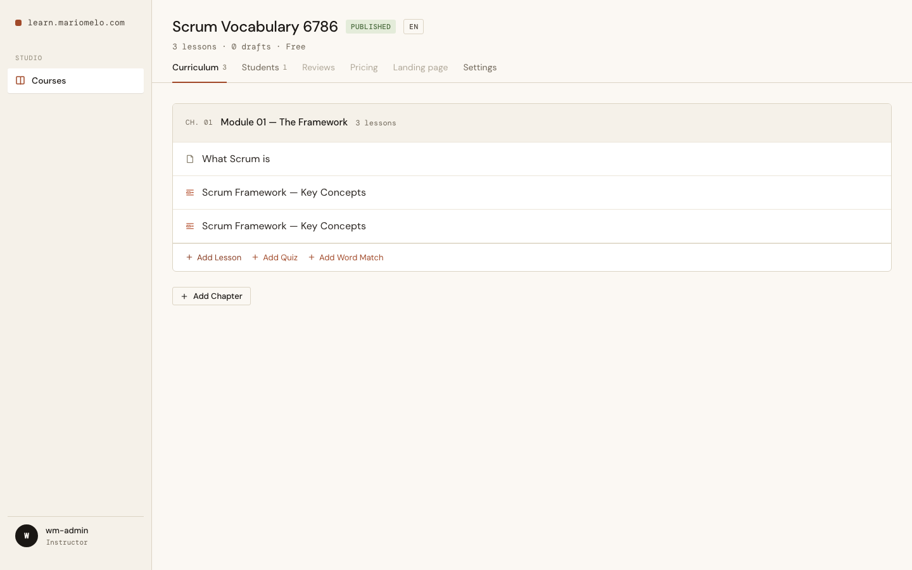Go to the Pricing tab
Viewport: 912px width, 570px height.
[x=364, y=67]
